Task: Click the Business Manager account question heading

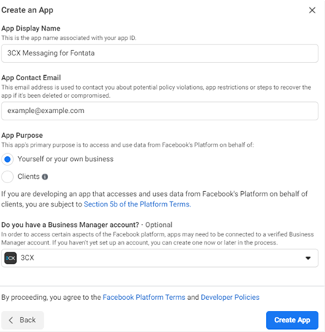Action: point(70,225)
